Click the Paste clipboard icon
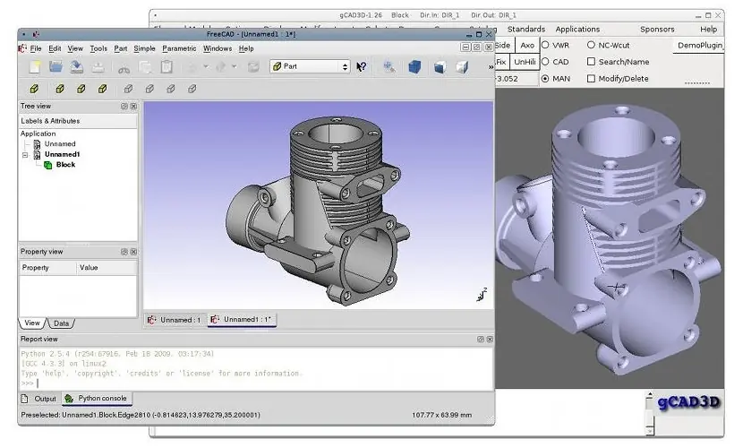Image resolution: width=743 pixels, height=448 pixels. point(167,67)
